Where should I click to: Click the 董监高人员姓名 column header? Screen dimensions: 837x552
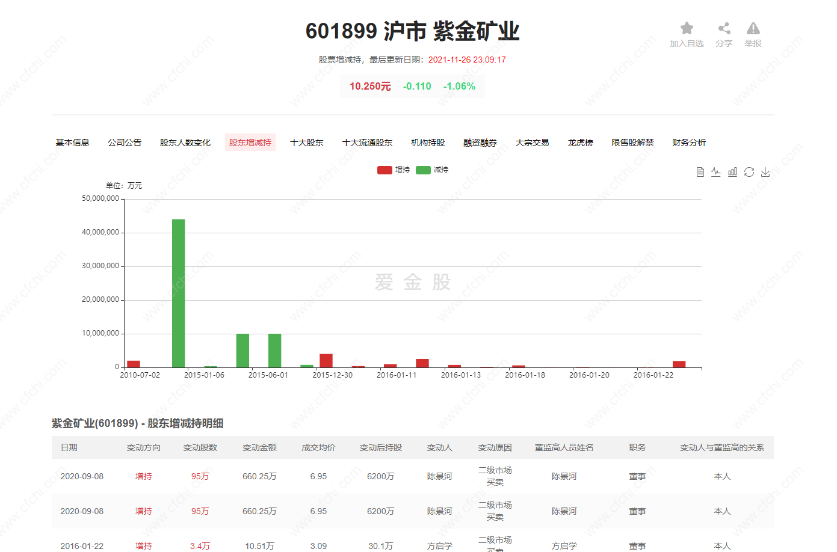click(x=564, y=447)
